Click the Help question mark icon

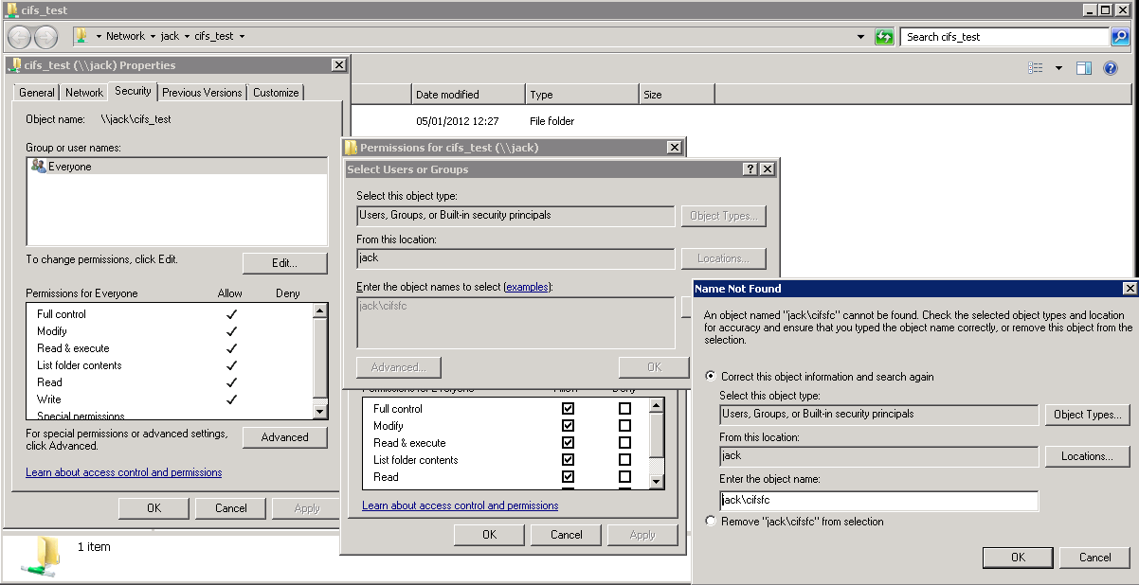1111,68
